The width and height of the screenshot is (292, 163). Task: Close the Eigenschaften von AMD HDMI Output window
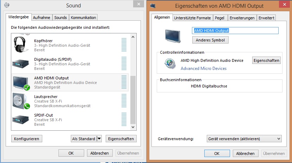pyautogui.click(x=285, y=4)
